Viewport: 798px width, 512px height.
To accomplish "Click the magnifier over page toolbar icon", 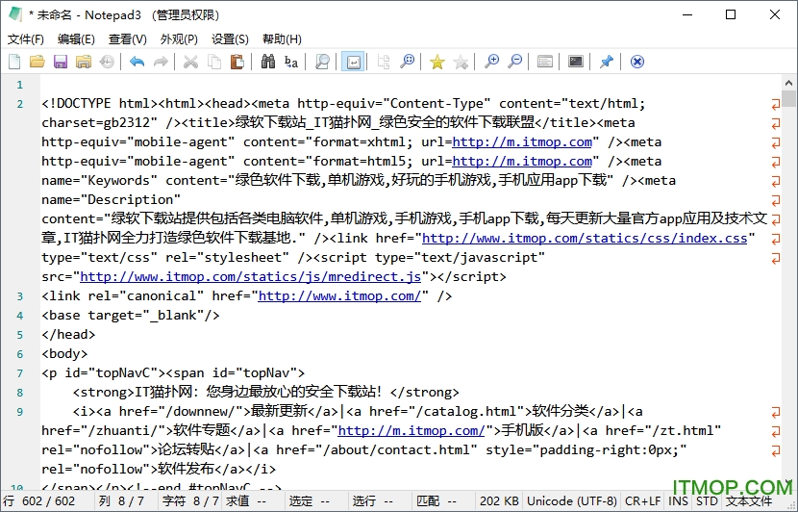I will [x=322, y=62].
